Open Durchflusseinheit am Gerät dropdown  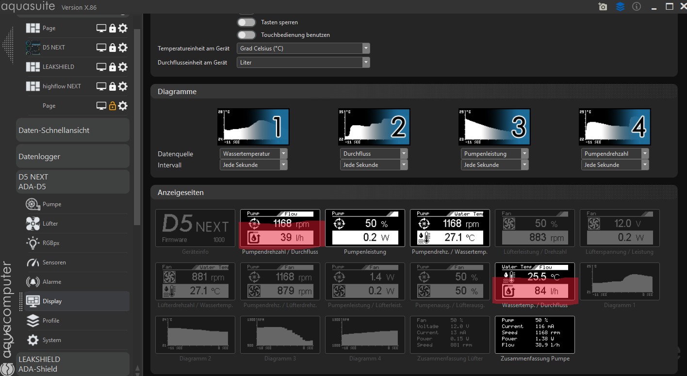tap(303, 63)
